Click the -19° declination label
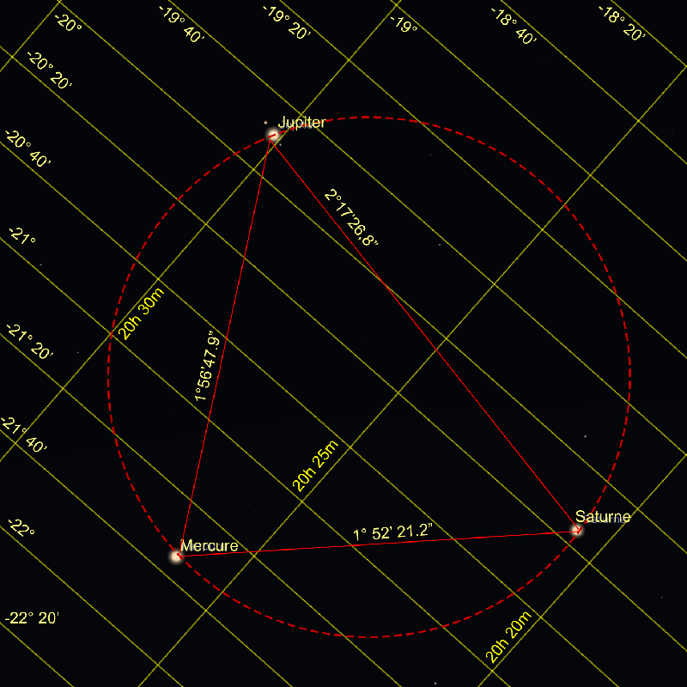 coord(404,23)
